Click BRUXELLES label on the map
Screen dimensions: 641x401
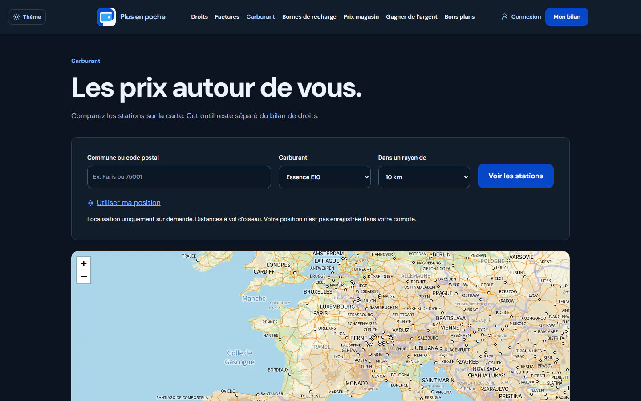(x=318, y=292)
